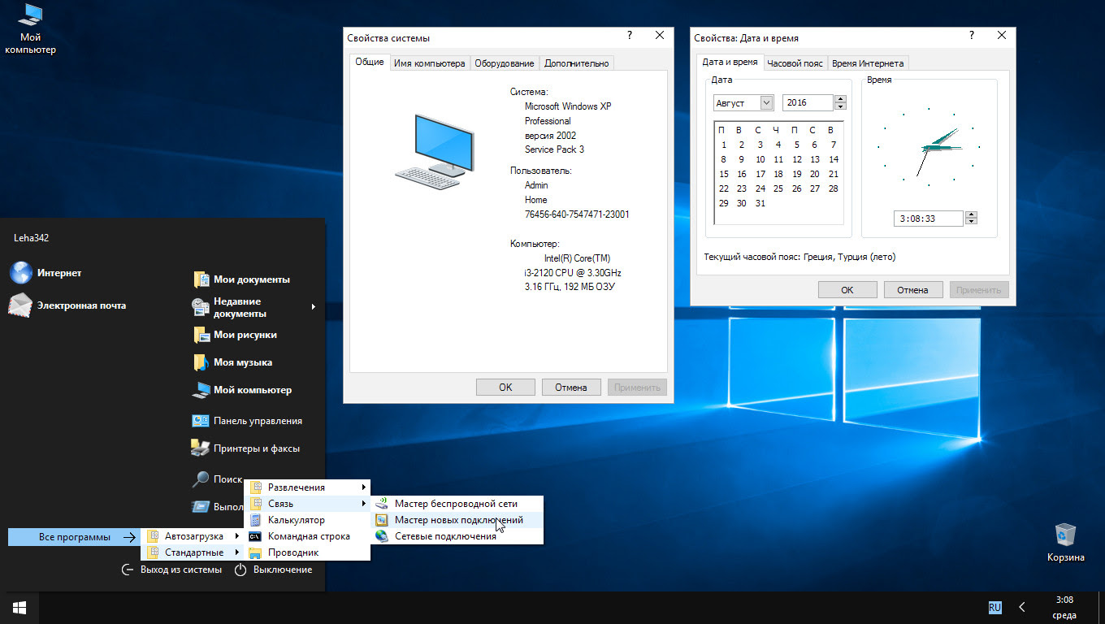
Task: Click the RU language indicator
Action: (995, 607)
